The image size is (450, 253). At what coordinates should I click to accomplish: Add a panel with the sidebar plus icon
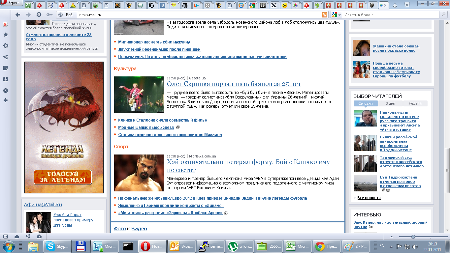(6, 100)
